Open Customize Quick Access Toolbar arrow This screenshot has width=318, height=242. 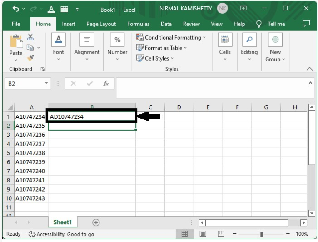tap(77, 10)
